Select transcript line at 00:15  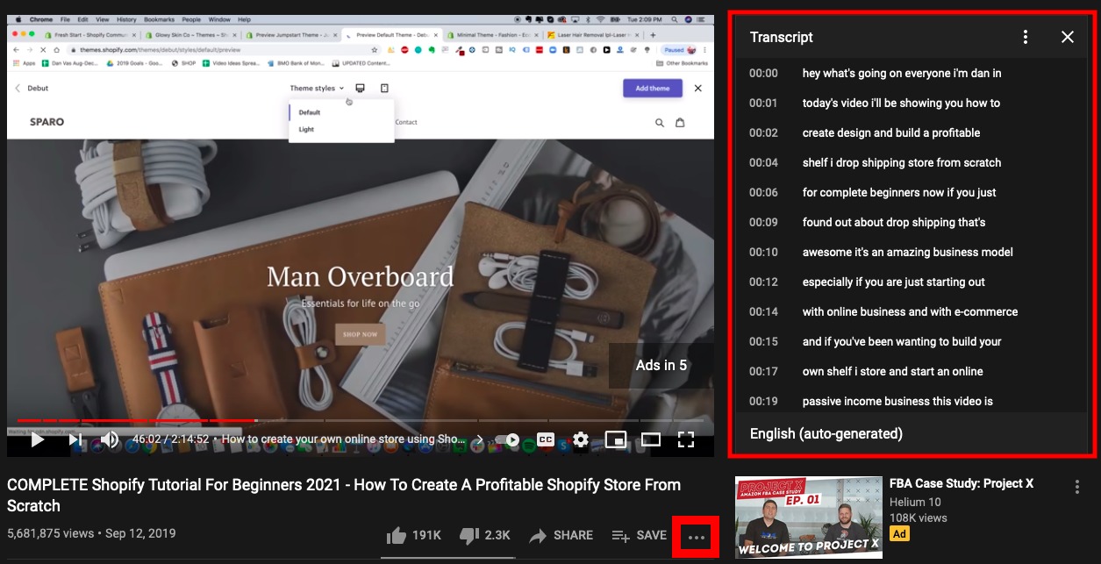pyautogui.click(x=912, y=341)
